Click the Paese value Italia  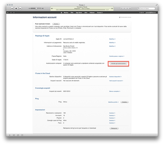point(65,56)
